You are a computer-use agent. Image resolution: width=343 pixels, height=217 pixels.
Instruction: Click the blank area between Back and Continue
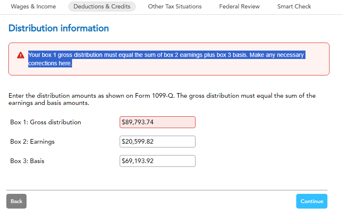pyautogui.click(x=160, y=201)
